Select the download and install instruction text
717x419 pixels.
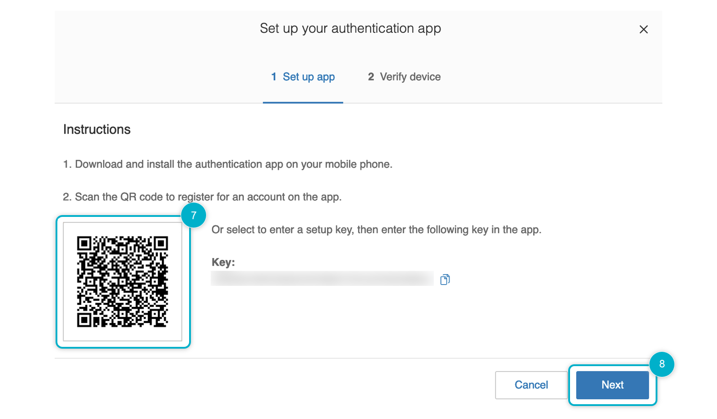tap(228, 164)
